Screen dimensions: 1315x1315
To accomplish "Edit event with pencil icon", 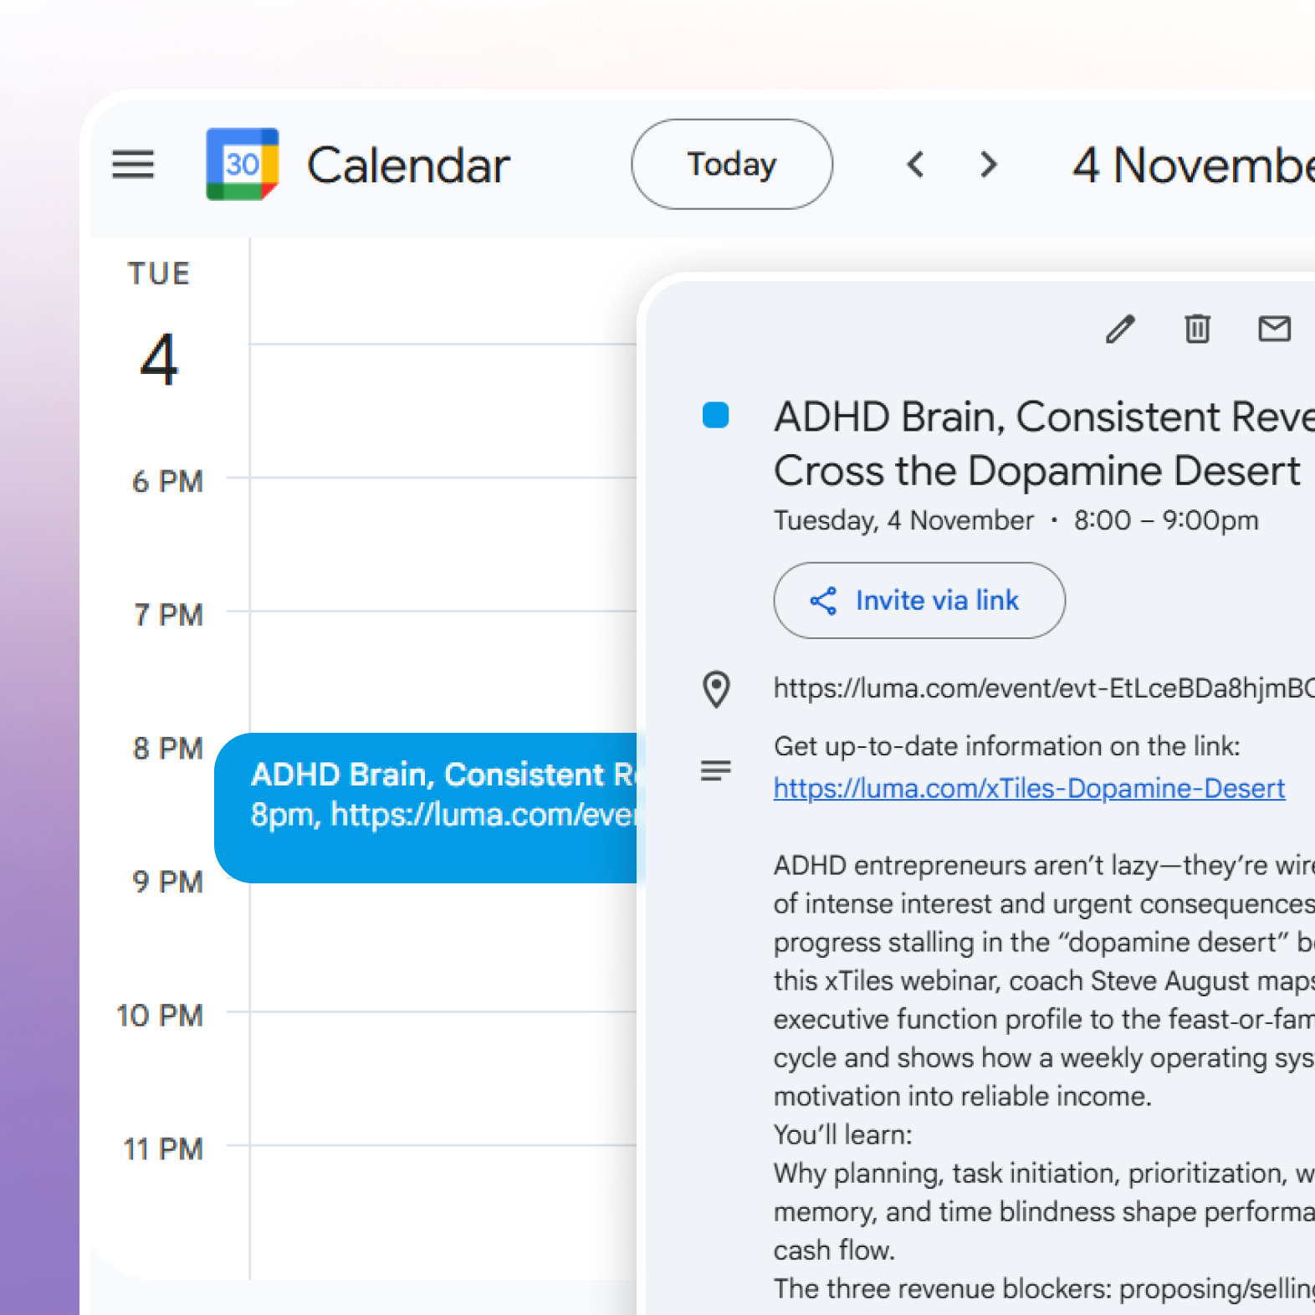I will tap(1120, 329).
